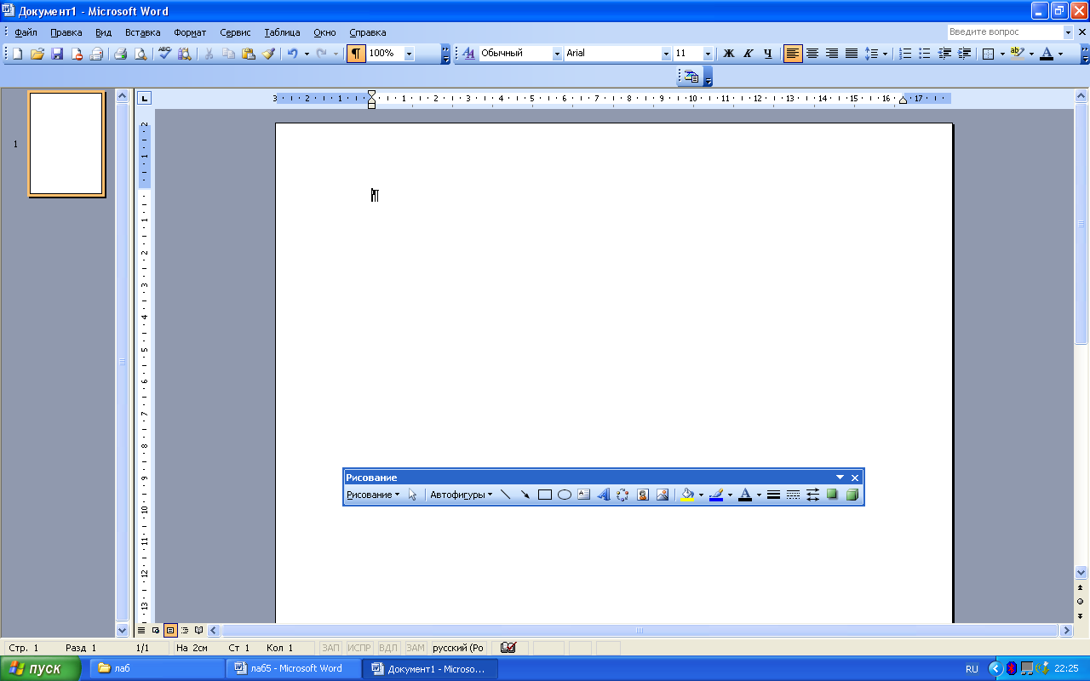The width and height of the screenshot is (1090, 681).
Task: Expand the line spacing dropdown arrow
Action: click(886, 54)
